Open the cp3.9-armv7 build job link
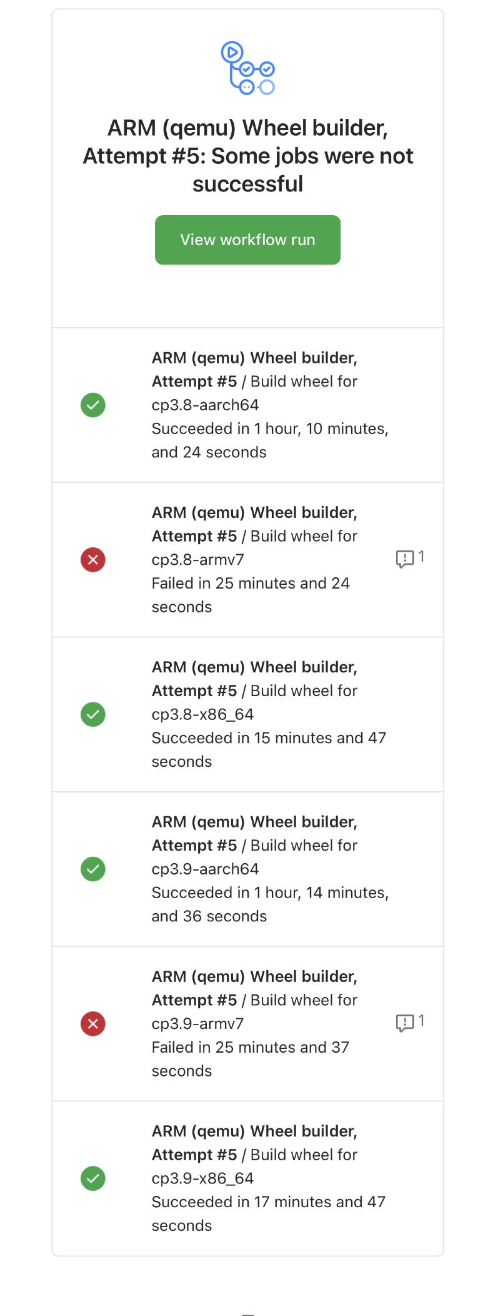Screen dimensions: 498x1316 pyautogui.click(x=255, y=1000)
